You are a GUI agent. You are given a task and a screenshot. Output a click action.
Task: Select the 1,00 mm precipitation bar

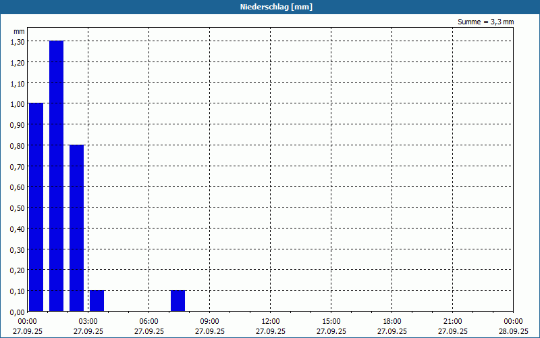(36, 207)
